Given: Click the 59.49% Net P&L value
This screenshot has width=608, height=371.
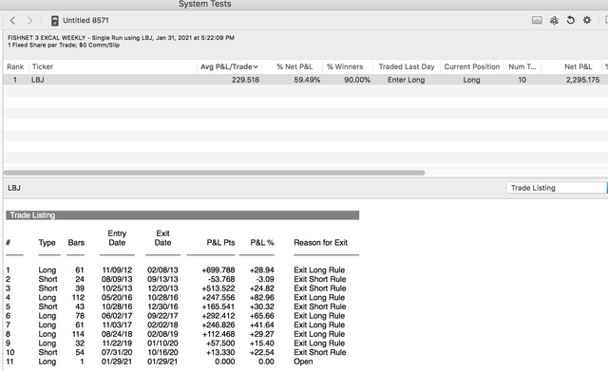Looking at the screenshot, I should 307,80.
